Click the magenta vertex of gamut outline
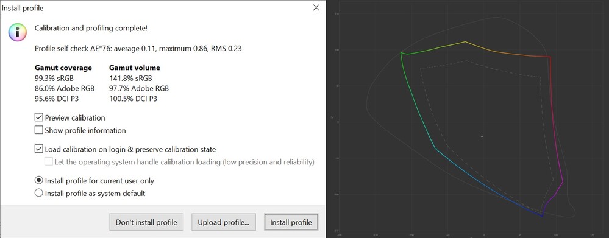Viewport: 609px width, 238px height. pyautogui.click(x=563, y=181)
